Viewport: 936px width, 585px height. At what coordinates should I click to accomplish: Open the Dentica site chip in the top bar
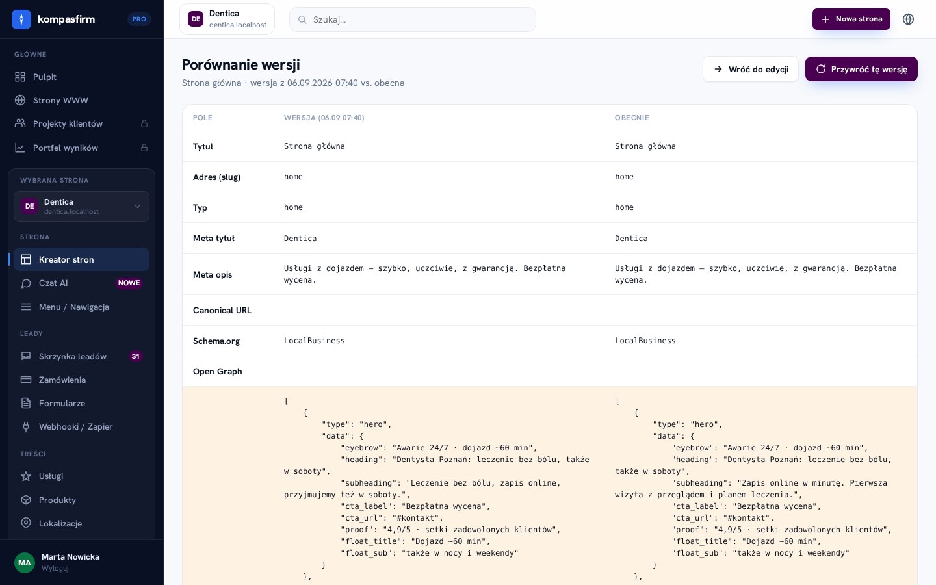(x=227, y=19)
